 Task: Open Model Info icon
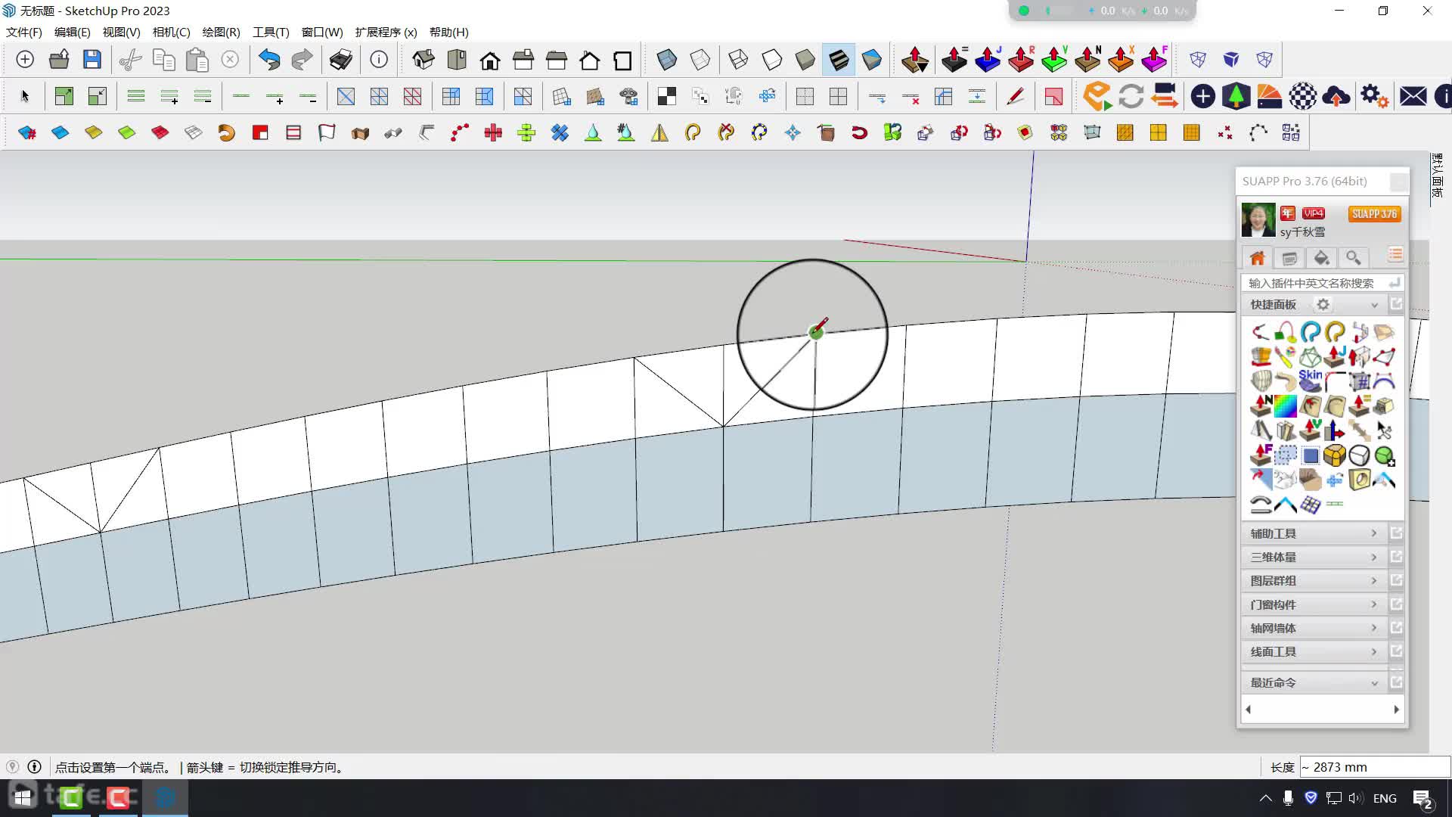point(379,60)
